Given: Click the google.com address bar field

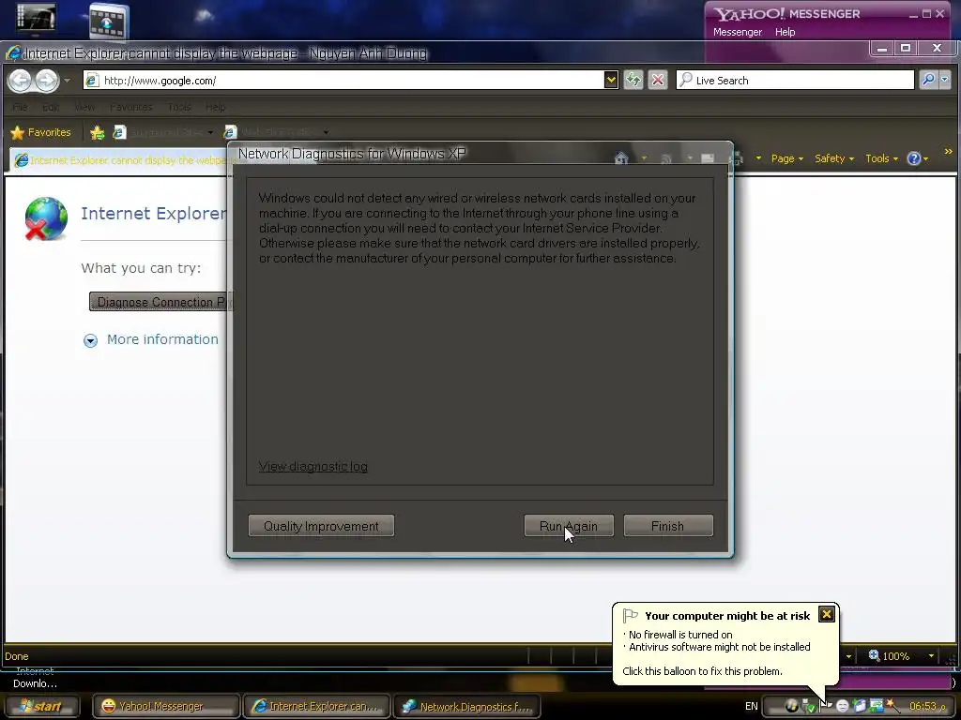Looking at the screenshot, I should [343, 81].
